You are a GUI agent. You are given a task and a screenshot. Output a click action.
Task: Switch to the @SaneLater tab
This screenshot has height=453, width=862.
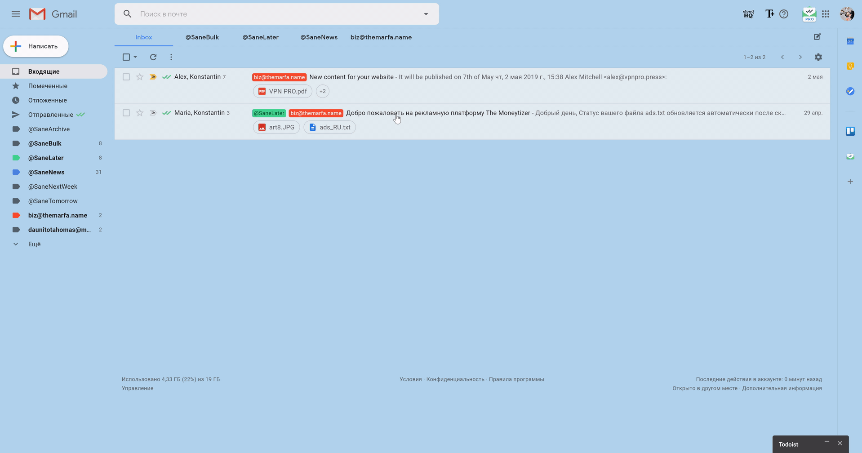point(261,37)
